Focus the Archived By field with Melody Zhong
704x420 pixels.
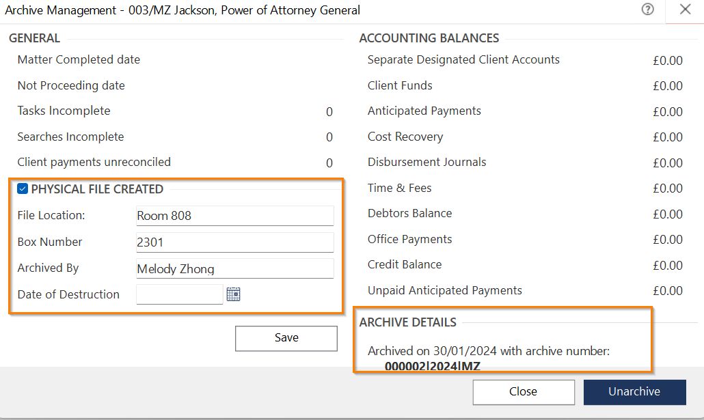234,268
